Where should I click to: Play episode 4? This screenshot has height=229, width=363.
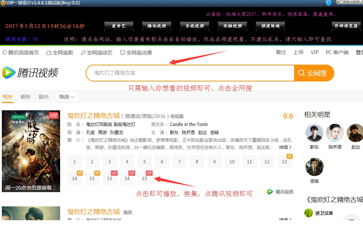[x=127, y=161]
